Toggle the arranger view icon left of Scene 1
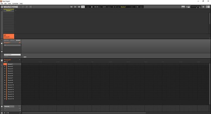211x114 pixels. [2, 10]
